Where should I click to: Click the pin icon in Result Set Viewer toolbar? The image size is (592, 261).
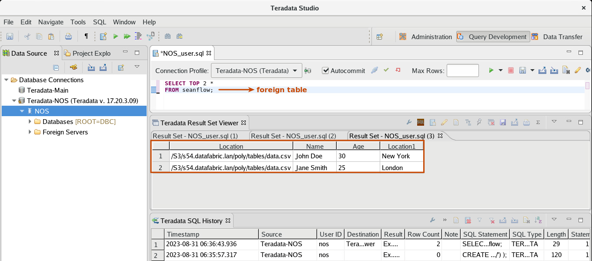click(479, 123)
